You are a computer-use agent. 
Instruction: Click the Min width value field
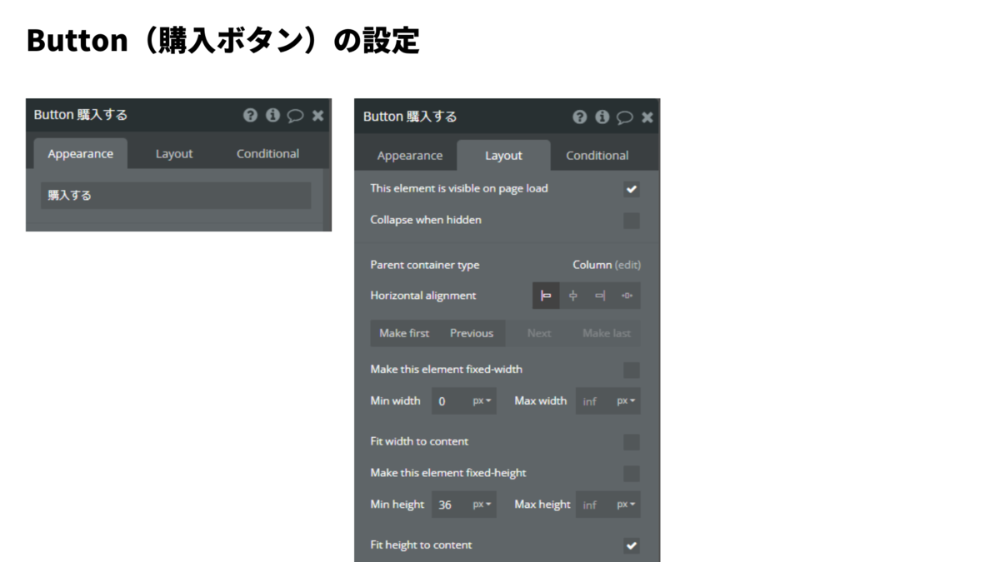coord(451,401)
